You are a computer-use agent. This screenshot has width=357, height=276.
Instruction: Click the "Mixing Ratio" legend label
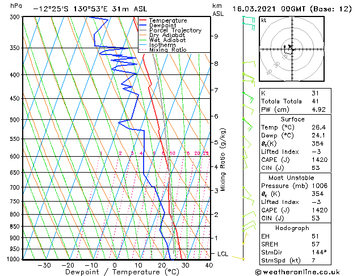click(x=168, y=50)
